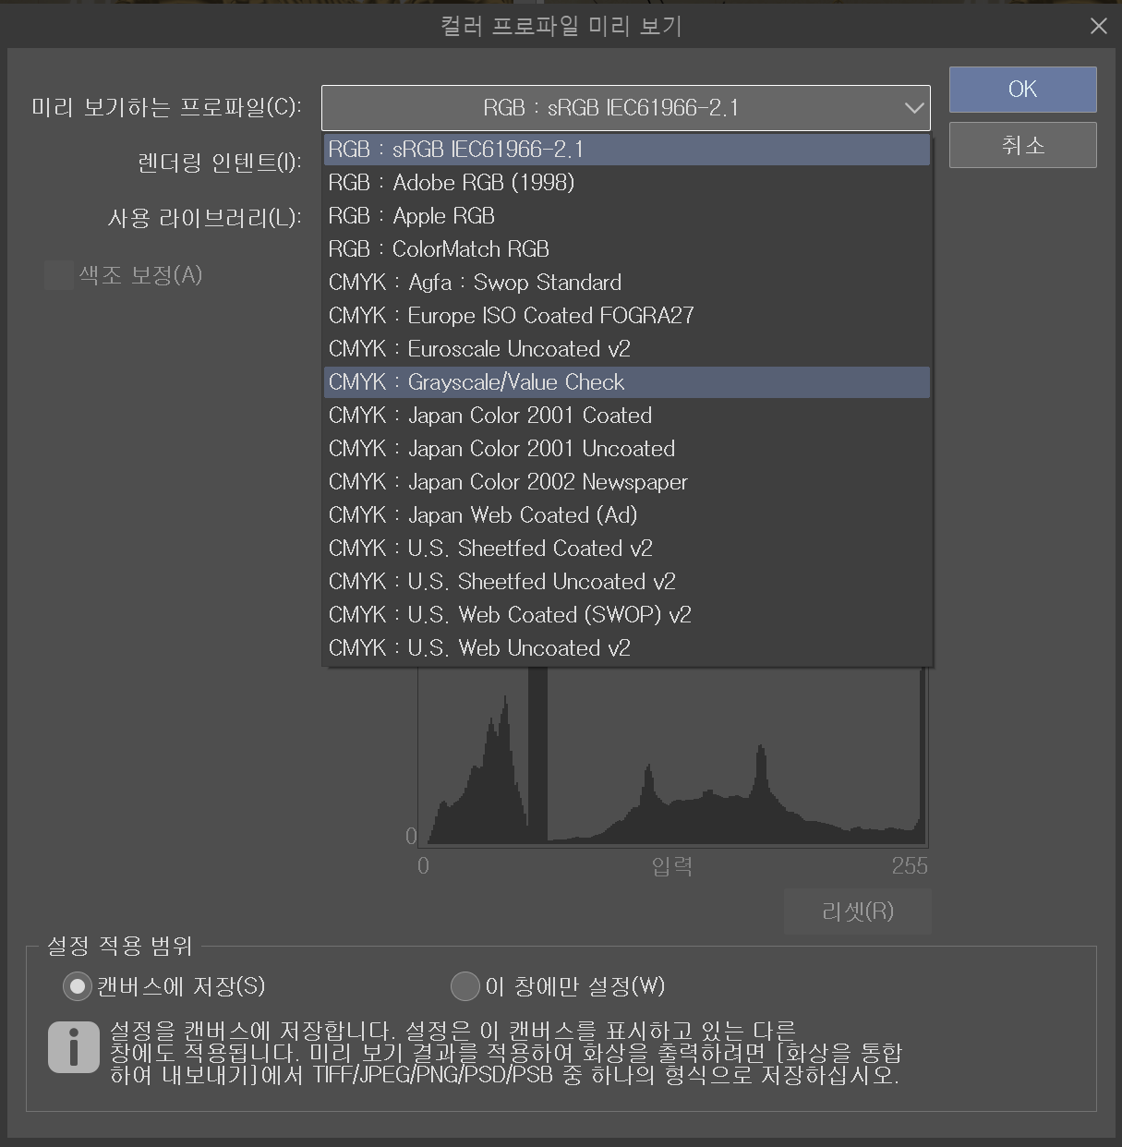Choose CMYK : Euroscale Uncoated v2
This screenshot has width=1122, height=1147.
point(626,349)
